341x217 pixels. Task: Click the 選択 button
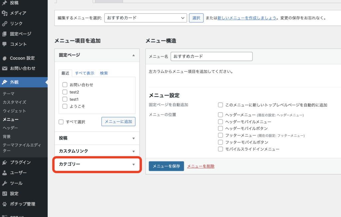click(196, 18)
